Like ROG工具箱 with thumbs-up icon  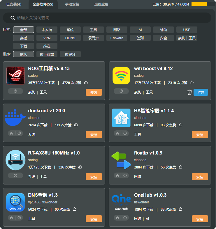[86, 83]
